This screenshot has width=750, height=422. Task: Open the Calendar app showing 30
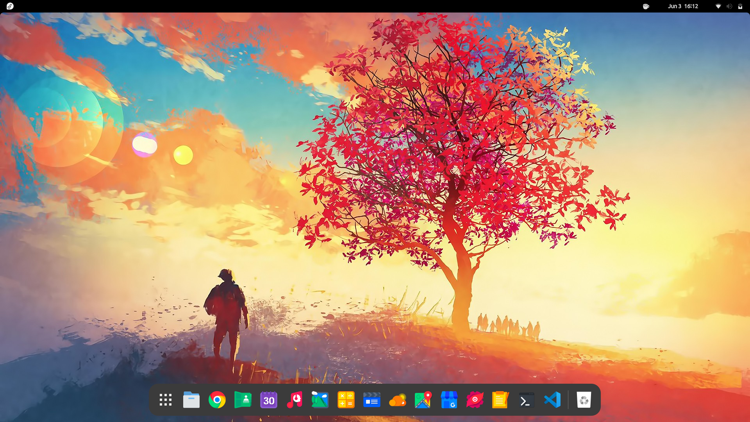(x=269, y=400)
